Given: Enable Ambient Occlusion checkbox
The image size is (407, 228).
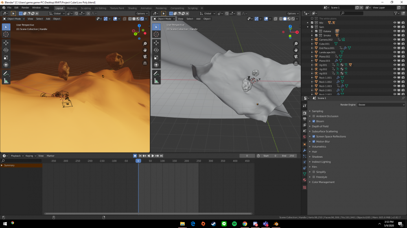Looking at the screenshot, I should [314, 116].
